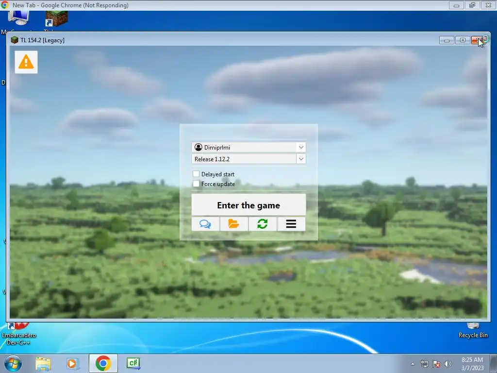Open the clock showing 8:25 AM
The image size is (497, 373).
coord(472,364)
